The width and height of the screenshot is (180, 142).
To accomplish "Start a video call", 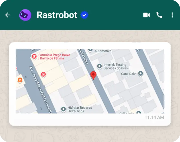I will click(146, 15).
